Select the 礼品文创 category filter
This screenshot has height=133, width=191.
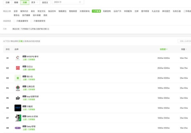pyautogui.click(x=156, y=11)
